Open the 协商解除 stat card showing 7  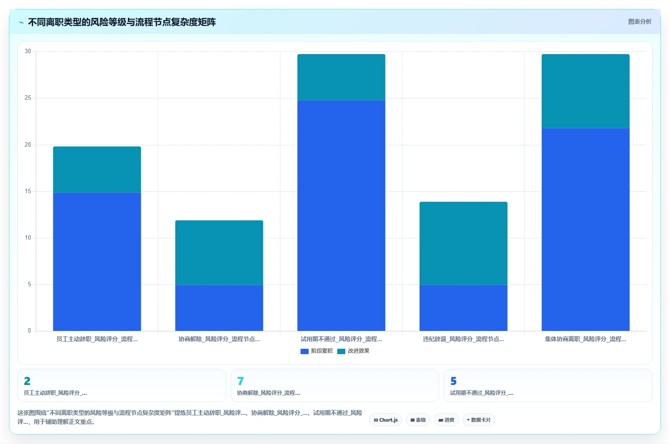pos(335,385)
